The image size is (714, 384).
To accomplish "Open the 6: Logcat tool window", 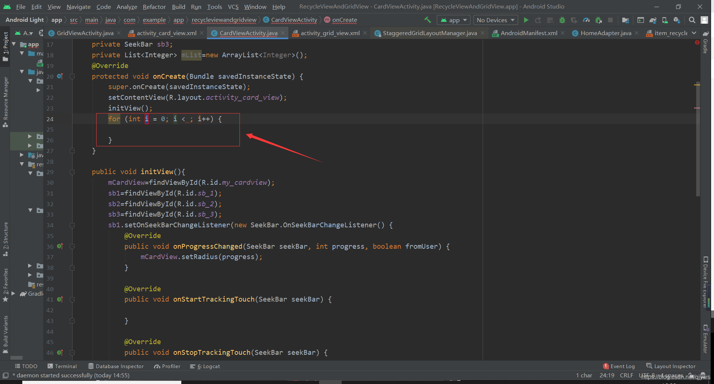I will [x=205, y=366].
